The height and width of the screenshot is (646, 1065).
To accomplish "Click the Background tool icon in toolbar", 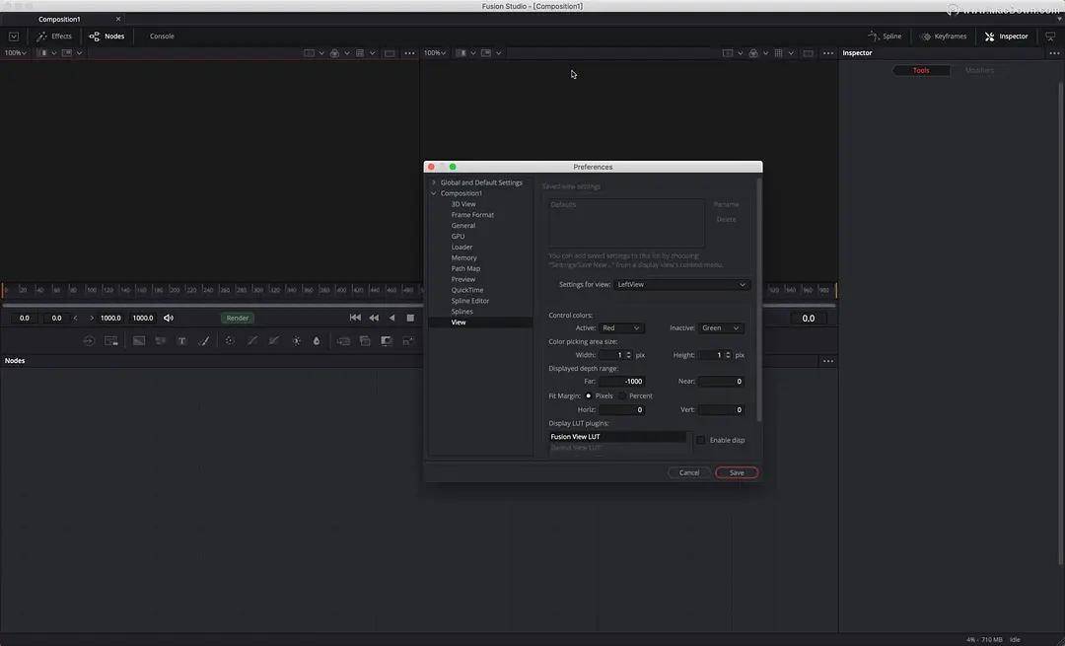I will pyautogui.click(x=139, y=341).
